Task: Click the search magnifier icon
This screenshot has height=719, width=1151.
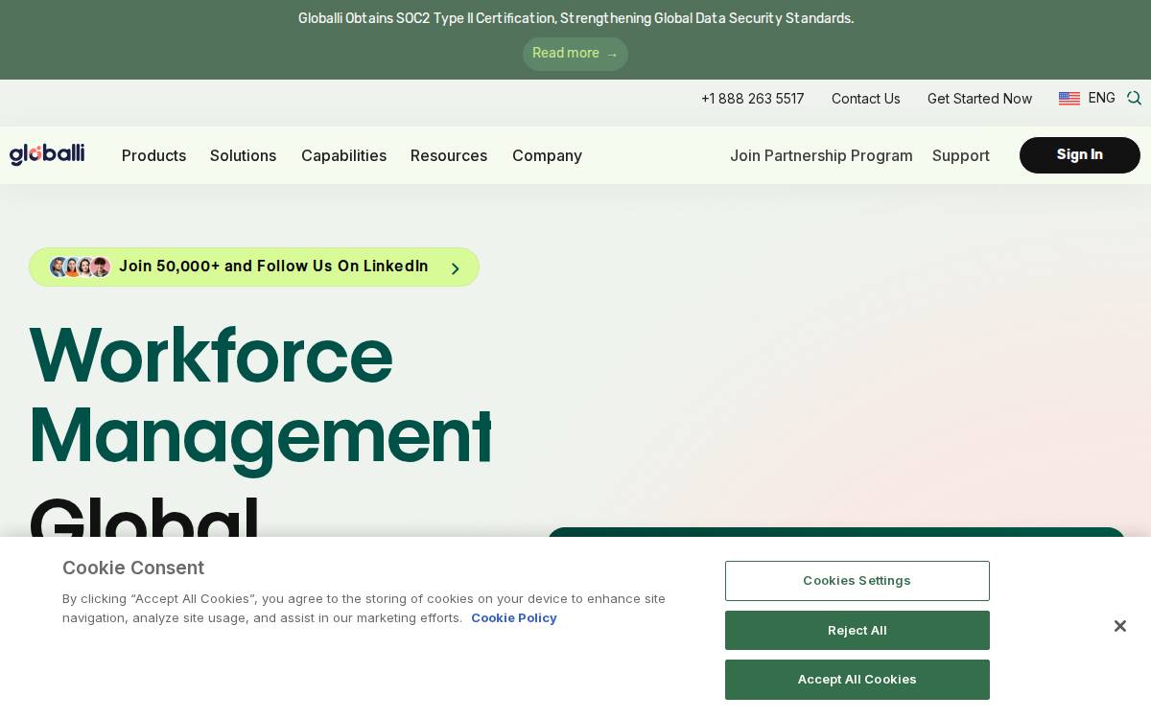Action: pos(1134,98)
